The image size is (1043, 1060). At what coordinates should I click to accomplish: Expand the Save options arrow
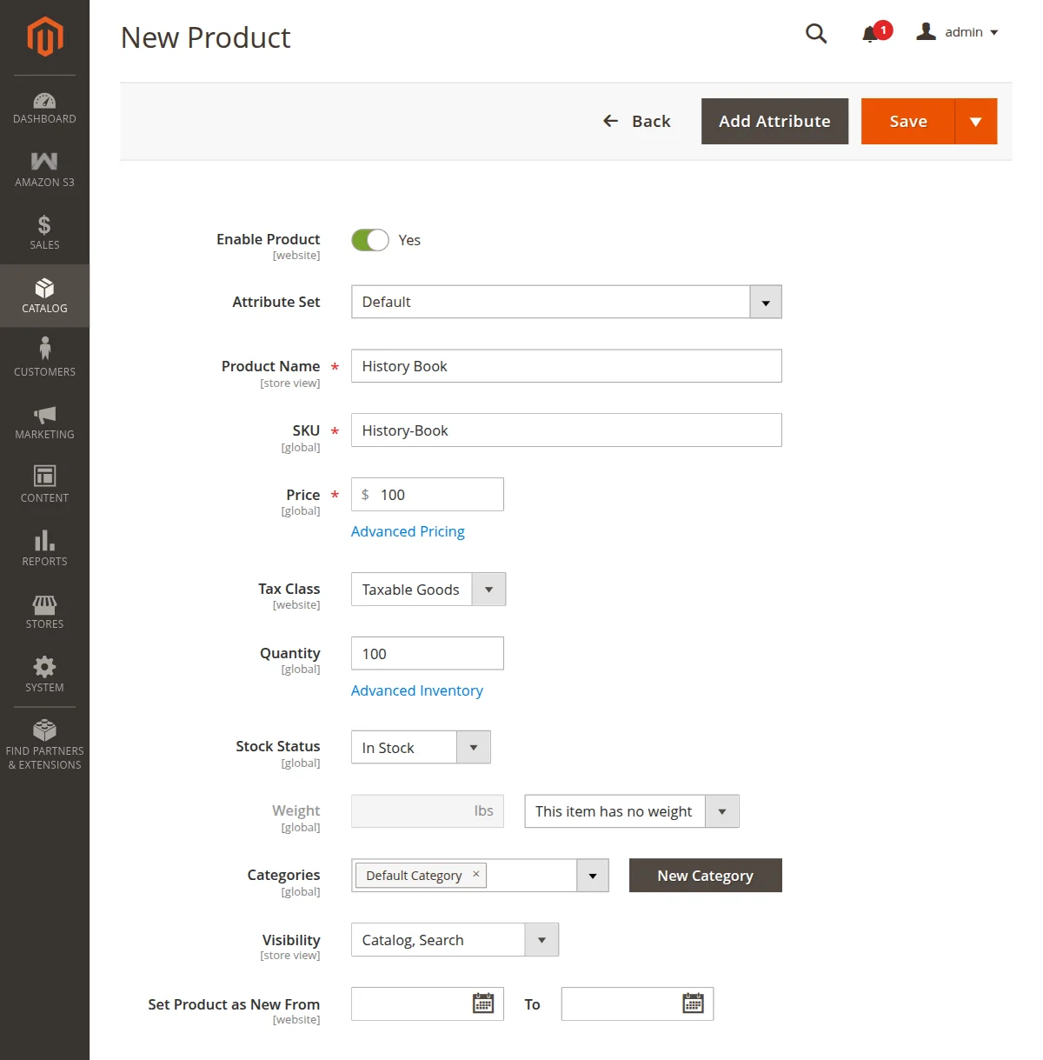(975, 122)
